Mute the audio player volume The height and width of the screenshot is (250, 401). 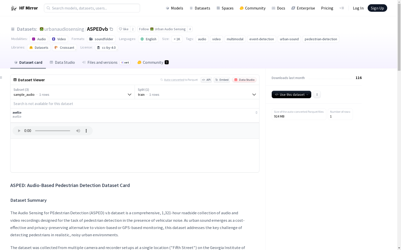click(x=78, y=131)
